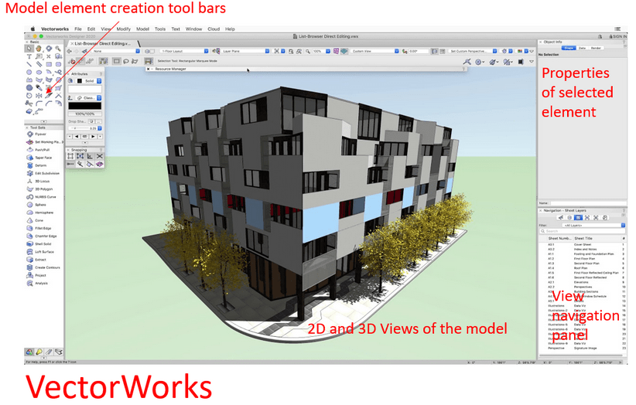Select the Pan hand tool
The height and width of the screenshot is (405, 636).
[x=38, y=49]
